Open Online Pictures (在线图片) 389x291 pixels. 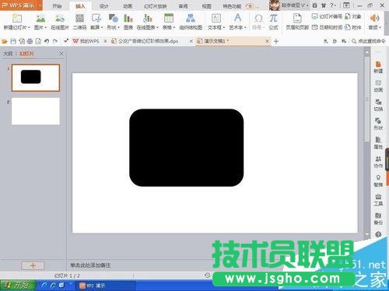coord(60,19)
